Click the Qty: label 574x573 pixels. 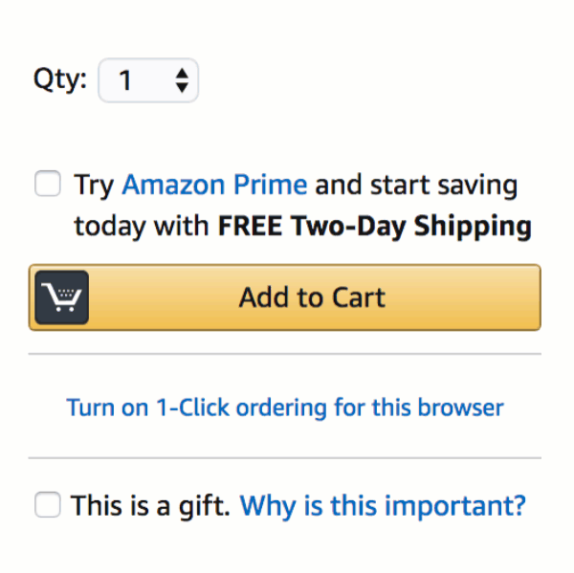pos(60,79)
